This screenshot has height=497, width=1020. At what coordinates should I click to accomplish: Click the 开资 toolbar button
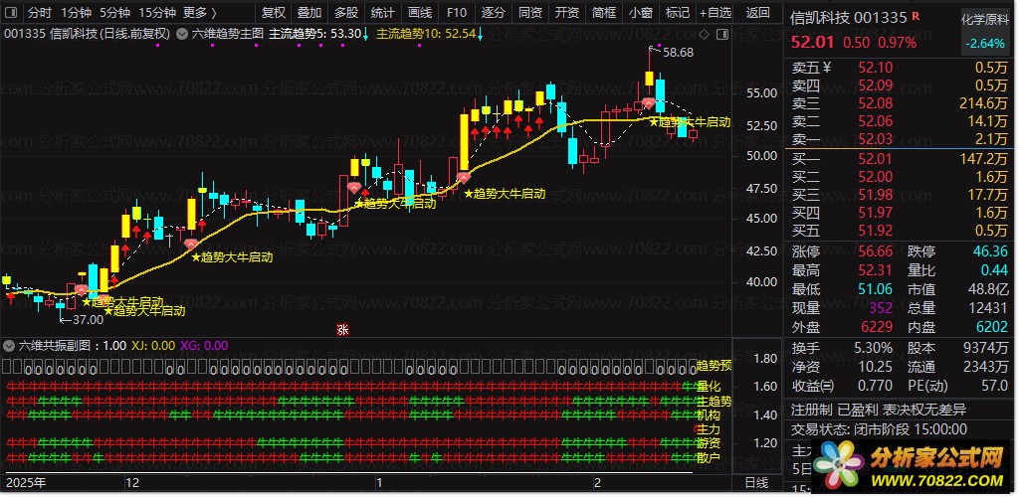567,12
